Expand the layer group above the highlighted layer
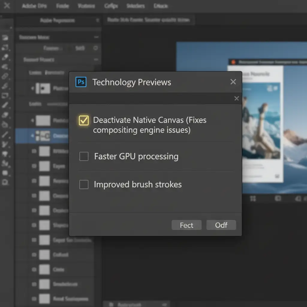307x307 pixels. (x=32, y=121)
